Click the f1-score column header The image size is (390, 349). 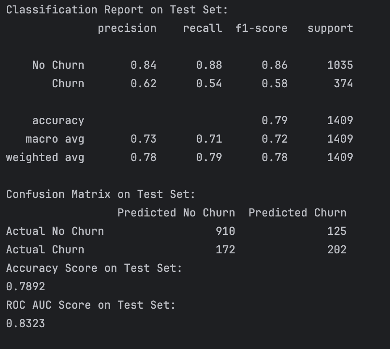(x=261, y=29)
